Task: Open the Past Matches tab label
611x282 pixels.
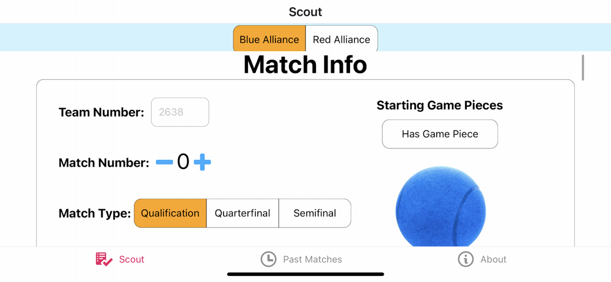Action: tap(312, 259)
